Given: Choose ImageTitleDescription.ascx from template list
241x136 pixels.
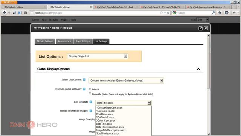Looking at the screenshot, I should click(x=123, y=130).
